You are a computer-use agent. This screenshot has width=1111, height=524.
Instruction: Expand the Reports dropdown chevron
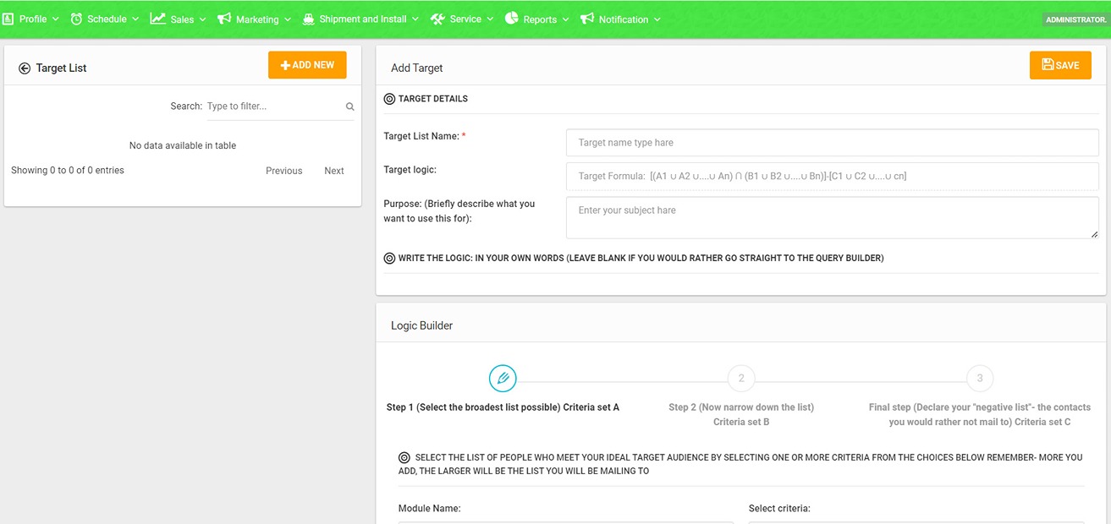[565, 19]
